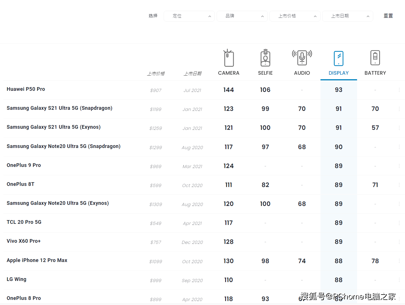Open more options for Note20 Ultra Snapdragon row
Screen dimensions: 405x305
[399, 147]
